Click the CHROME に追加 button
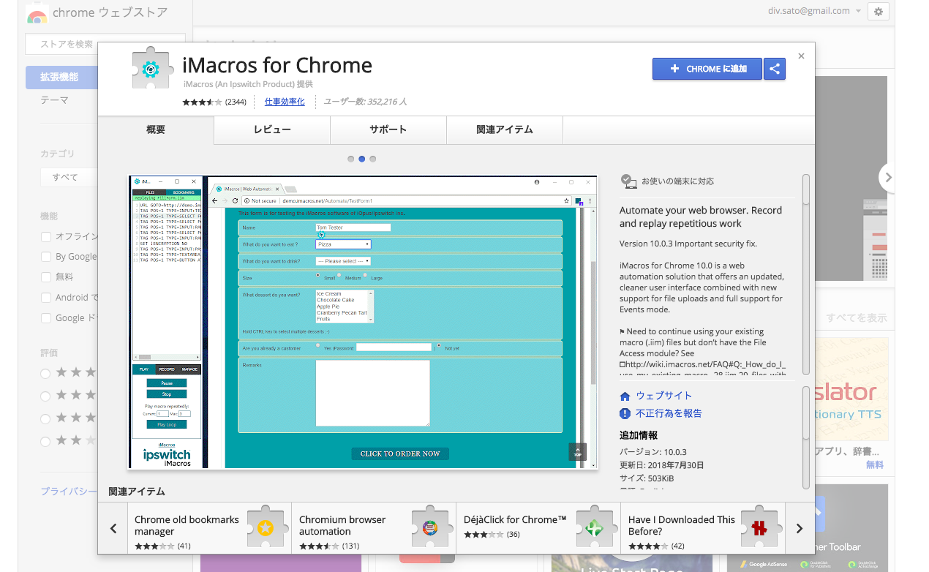Screen dimensions: 929x572 coord(707,69)
